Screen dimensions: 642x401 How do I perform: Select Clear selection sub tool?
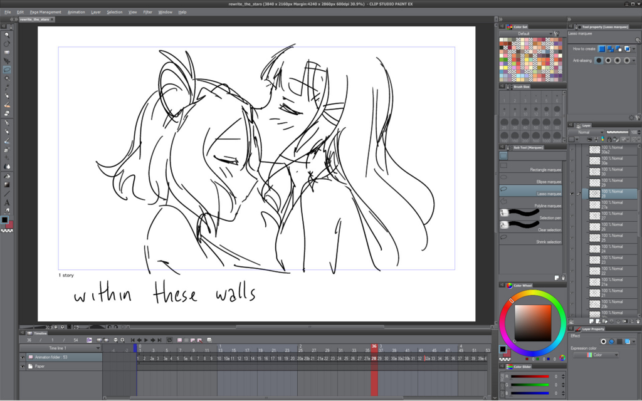530,227
